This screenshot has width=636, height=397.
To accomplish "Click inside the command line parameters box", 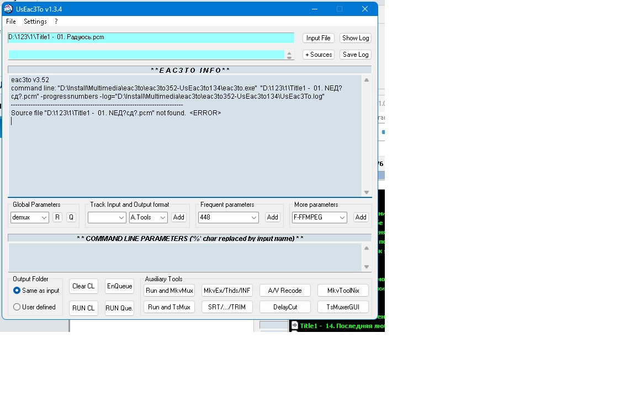I will [185, 257].
